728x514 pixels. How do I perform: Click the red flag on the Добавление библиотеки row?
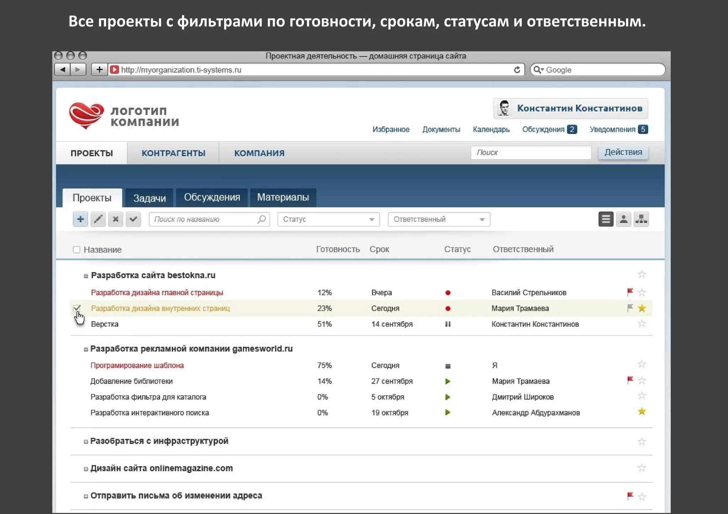[630, 380]
